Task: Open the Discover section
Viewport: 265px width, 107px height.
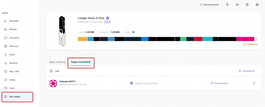Action: click(14, 46)
